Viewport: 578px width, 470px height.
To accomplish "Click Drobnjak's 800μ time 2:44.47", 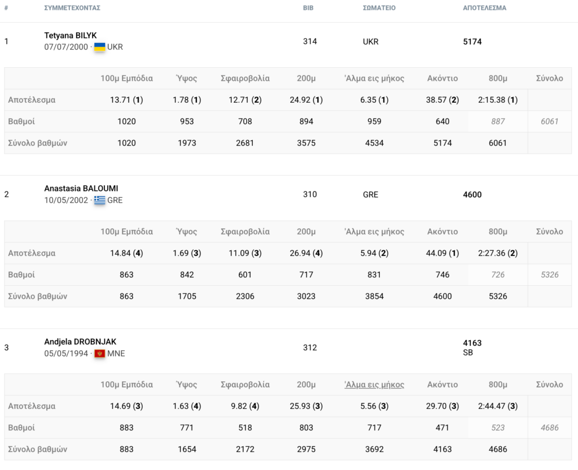I will [x=492, y=406].
